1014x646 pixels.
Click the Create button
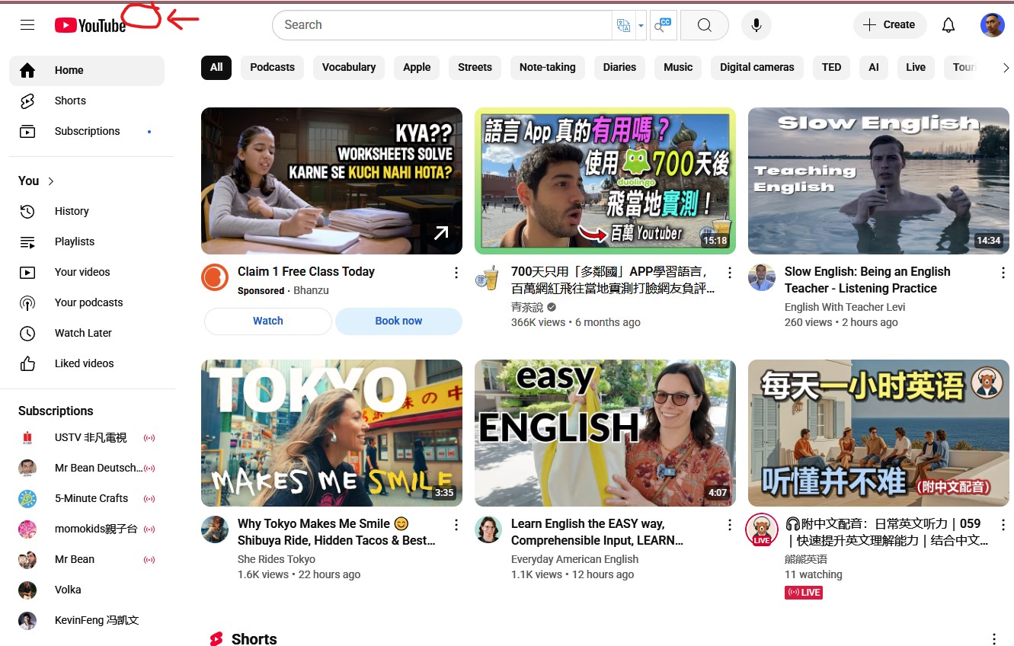(x=890, y=25)
